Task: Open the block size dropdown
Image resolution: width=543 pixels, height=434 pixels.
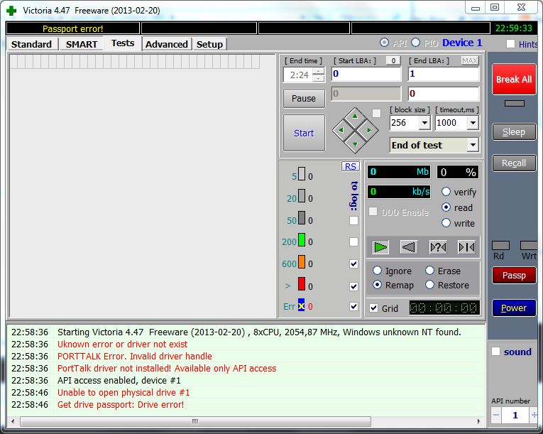Action: click(x=424, y=123)
